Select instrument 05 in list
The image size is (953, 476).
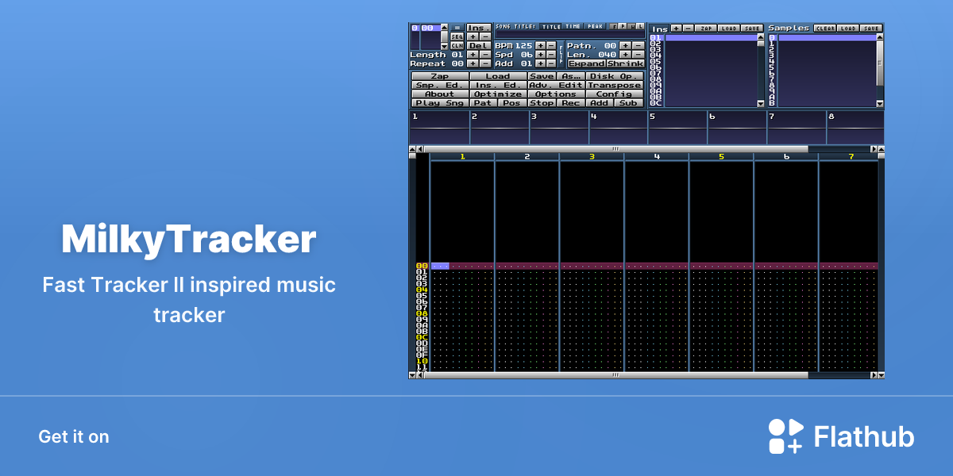pyautogui.click(x=703, y=61)
